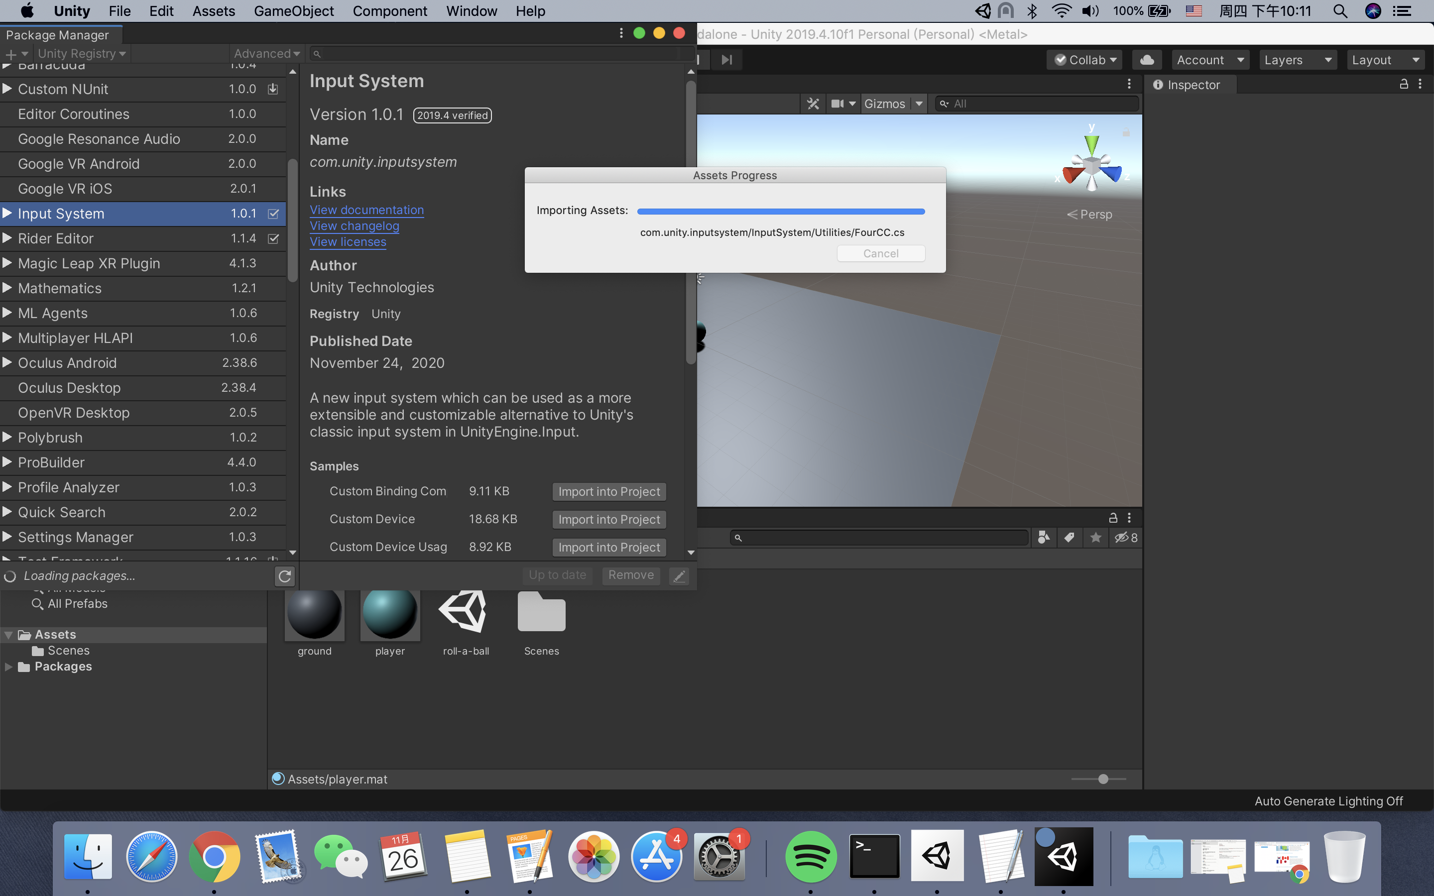The width and height of the screenshot is (1434, 896).
Task: Click the Search by Type icon
Action: tap(1044, 538)
